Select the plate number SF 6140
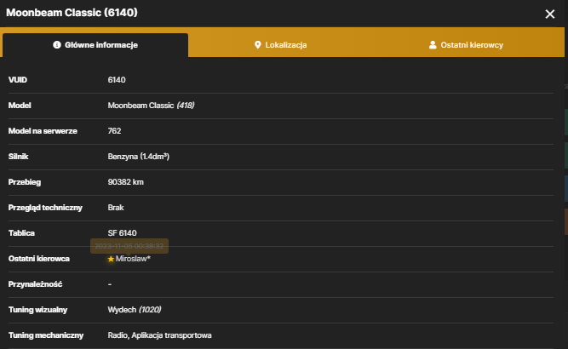The width and height of the screenshot is (568, 349). pos(122,233)
